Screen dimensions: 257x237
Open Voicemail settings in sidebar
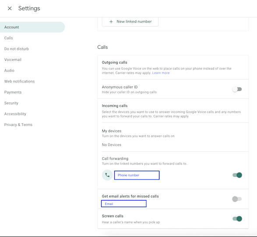coord(13,60)
